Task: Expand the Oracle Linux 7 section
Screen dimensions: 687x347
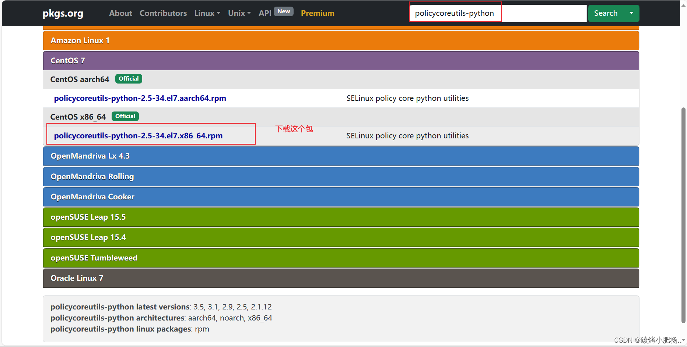Action: [341, 278]
